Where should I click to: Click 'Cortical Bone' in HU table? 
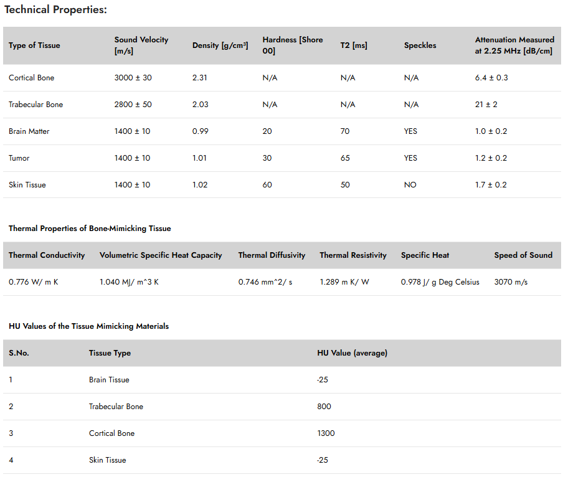click(111, 433)
